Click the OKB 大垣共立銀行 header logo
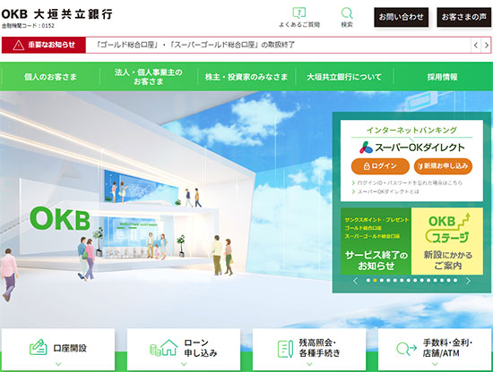This screenshot has width=493, height=372. pos(56,14)
